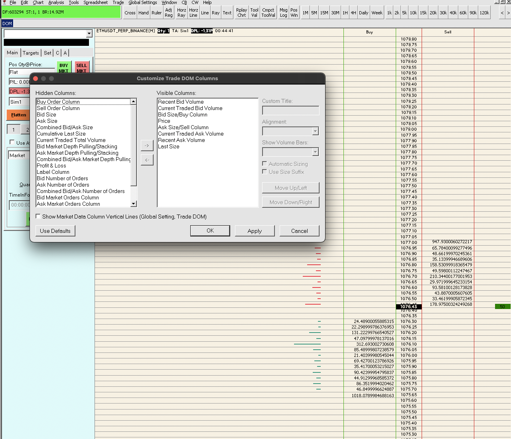511x439 pixels.
Task: Click left arrow to hide column
Action: click(147, 160)
